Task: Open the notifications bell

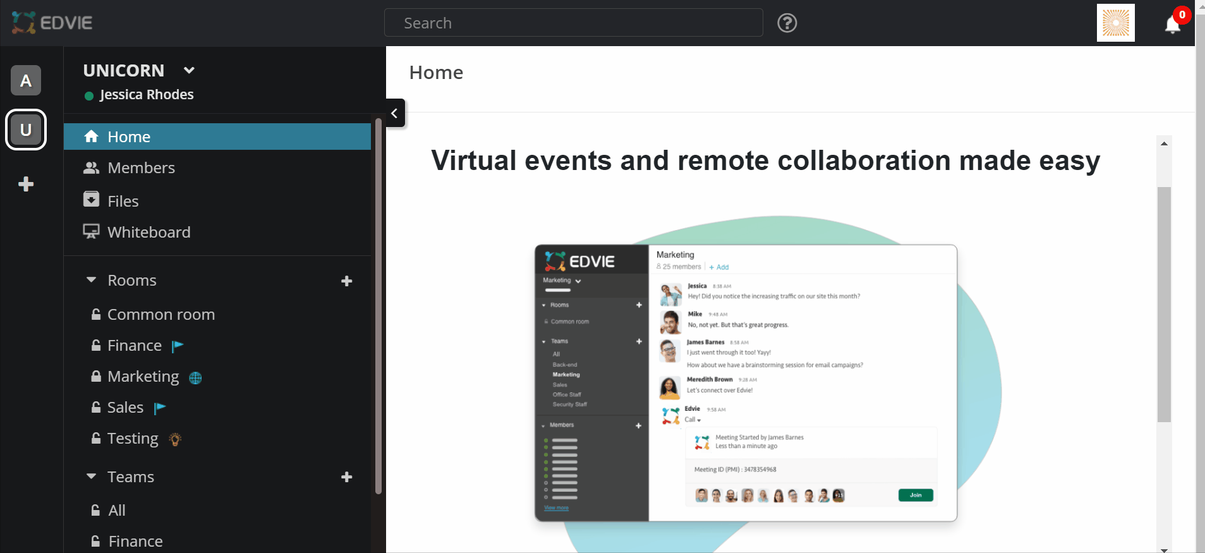Action: tap(1173, 24)
